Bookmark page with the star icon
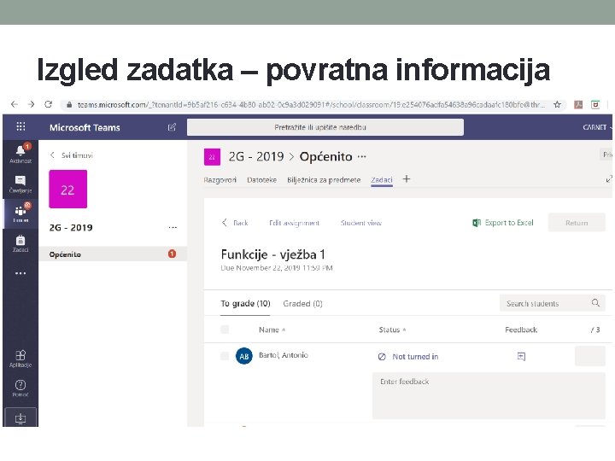This screenshot has width=615, height=461. 557,105
